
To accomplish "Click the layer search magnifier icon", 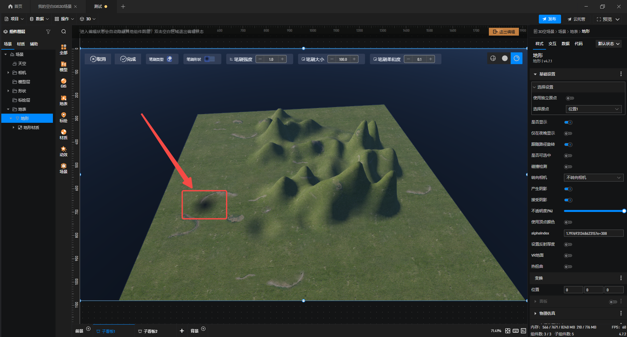I will click(x=64, y=32).
